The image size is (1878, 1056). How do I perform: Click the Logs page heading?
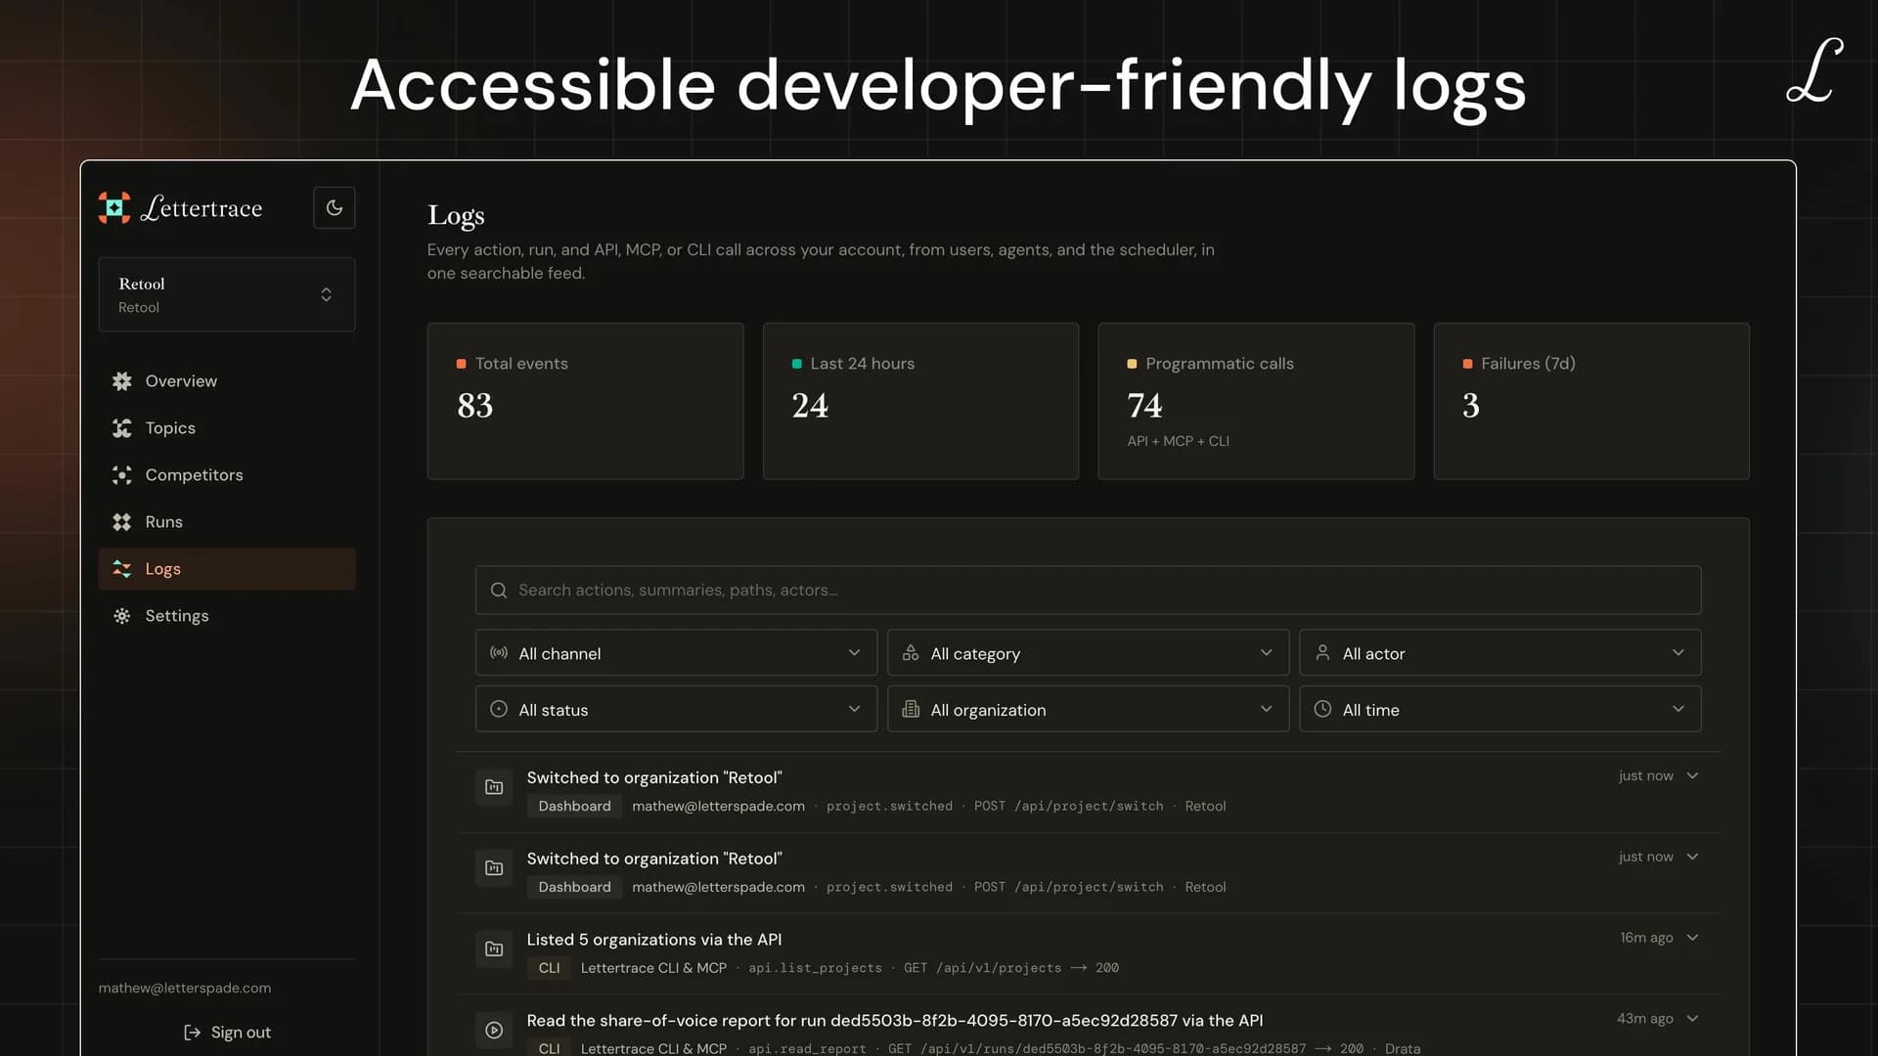[x=456, y=216]
